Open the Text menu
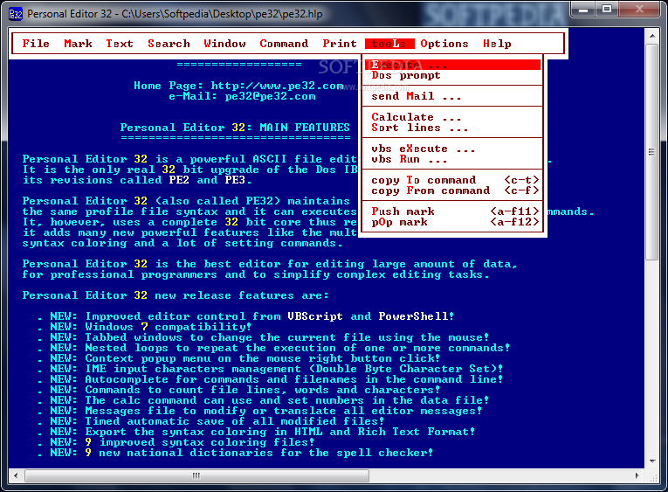The image size is (668, 492). click(120, 44)
